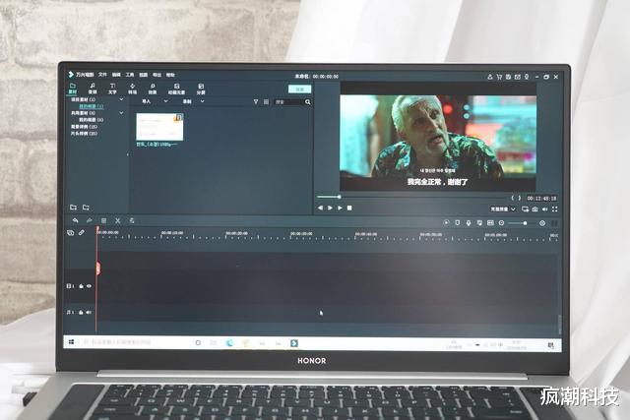This screenshot has width=630, height=420.
Task: Open the Transitions (转场) tab
Action: click(132, 89)
